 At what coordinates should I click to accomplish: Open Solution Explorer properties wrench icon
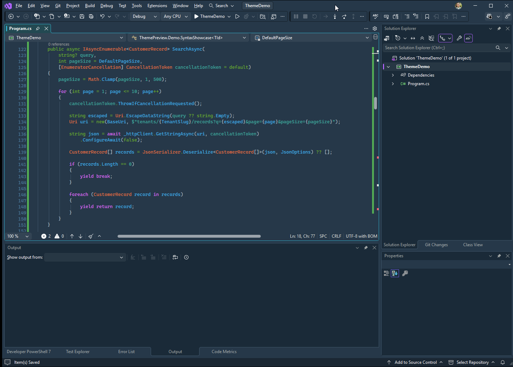coord(459,38)
